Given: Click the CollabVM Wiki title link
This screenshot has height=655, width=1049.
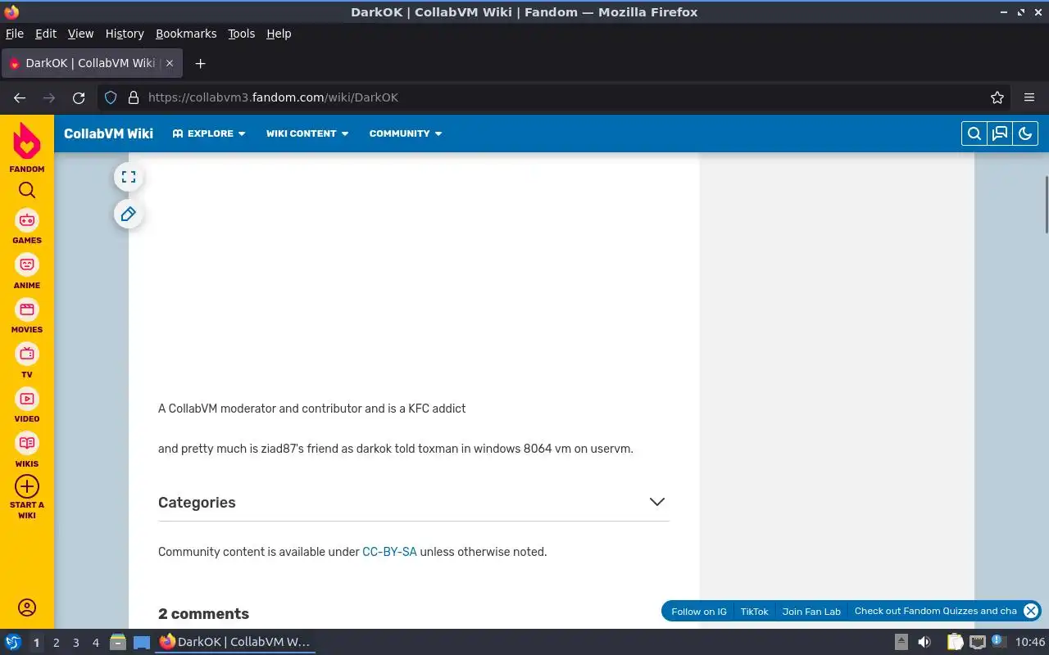Looking at the screenshot, I should click(108, 133).
